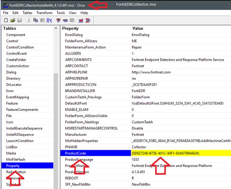Click the Validate checkmark icon
Viewport: 231px width, 189px height.
pyautogui.click(x=81, y=20)
